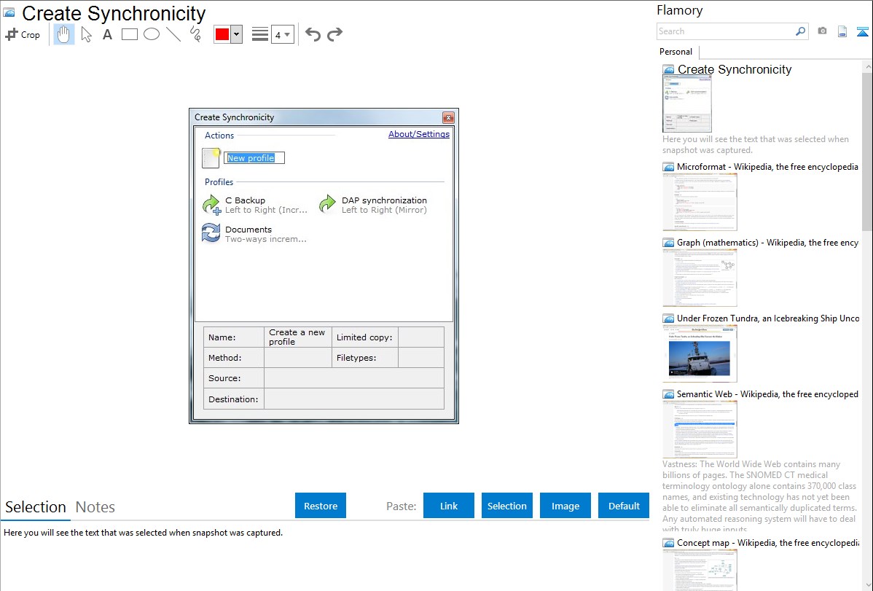Open Microformat Wikipedia snapshot thumbnail
Viewport: 873px width, 591px height.
tap(700, 202)
